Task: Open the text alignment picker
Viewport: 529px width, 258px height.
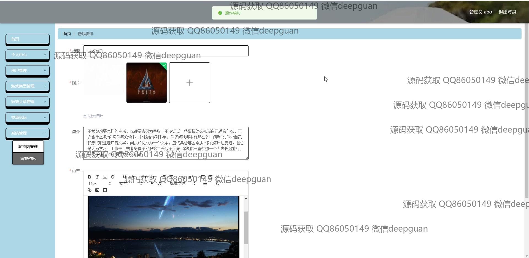Action: click(205, 183)
